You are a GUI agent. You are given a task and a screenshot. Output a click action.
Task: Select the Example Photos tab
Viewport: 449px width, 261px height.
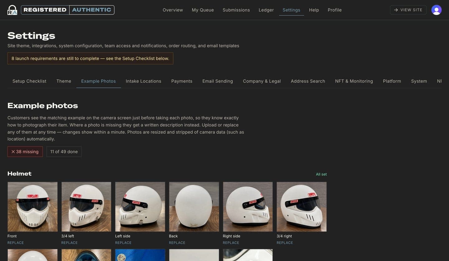[x=99, y=81]
